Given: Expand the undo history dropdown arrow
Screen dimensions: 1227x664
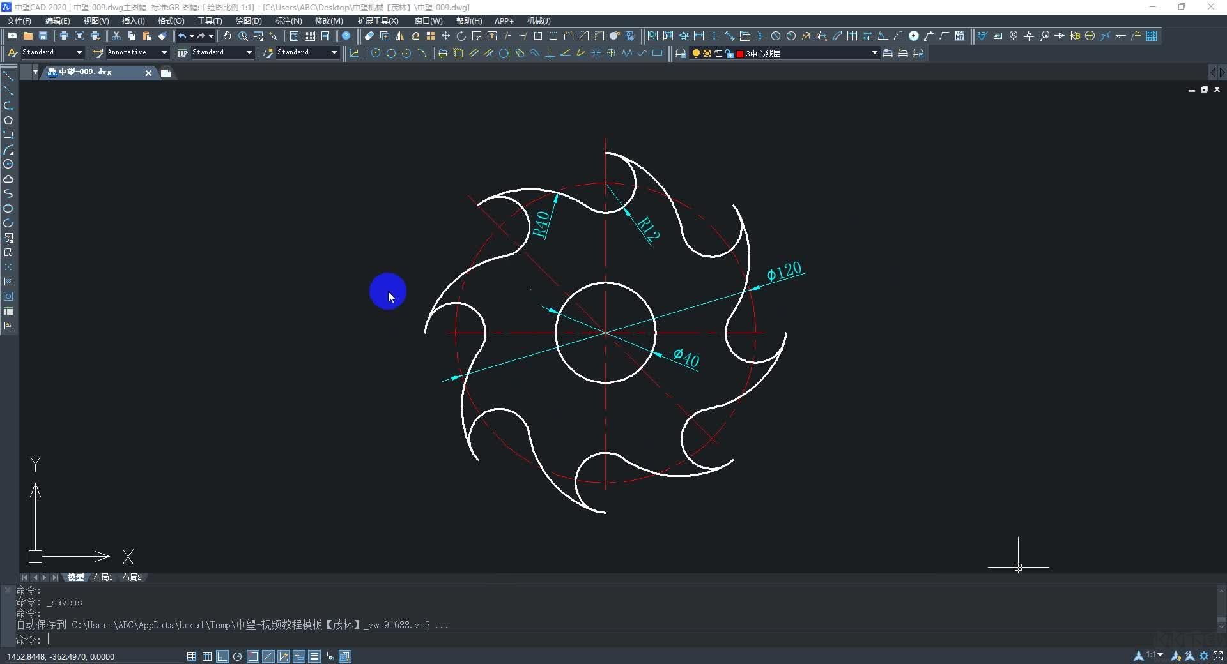Looking at the screenshot, I should click(x=192, y=36).
